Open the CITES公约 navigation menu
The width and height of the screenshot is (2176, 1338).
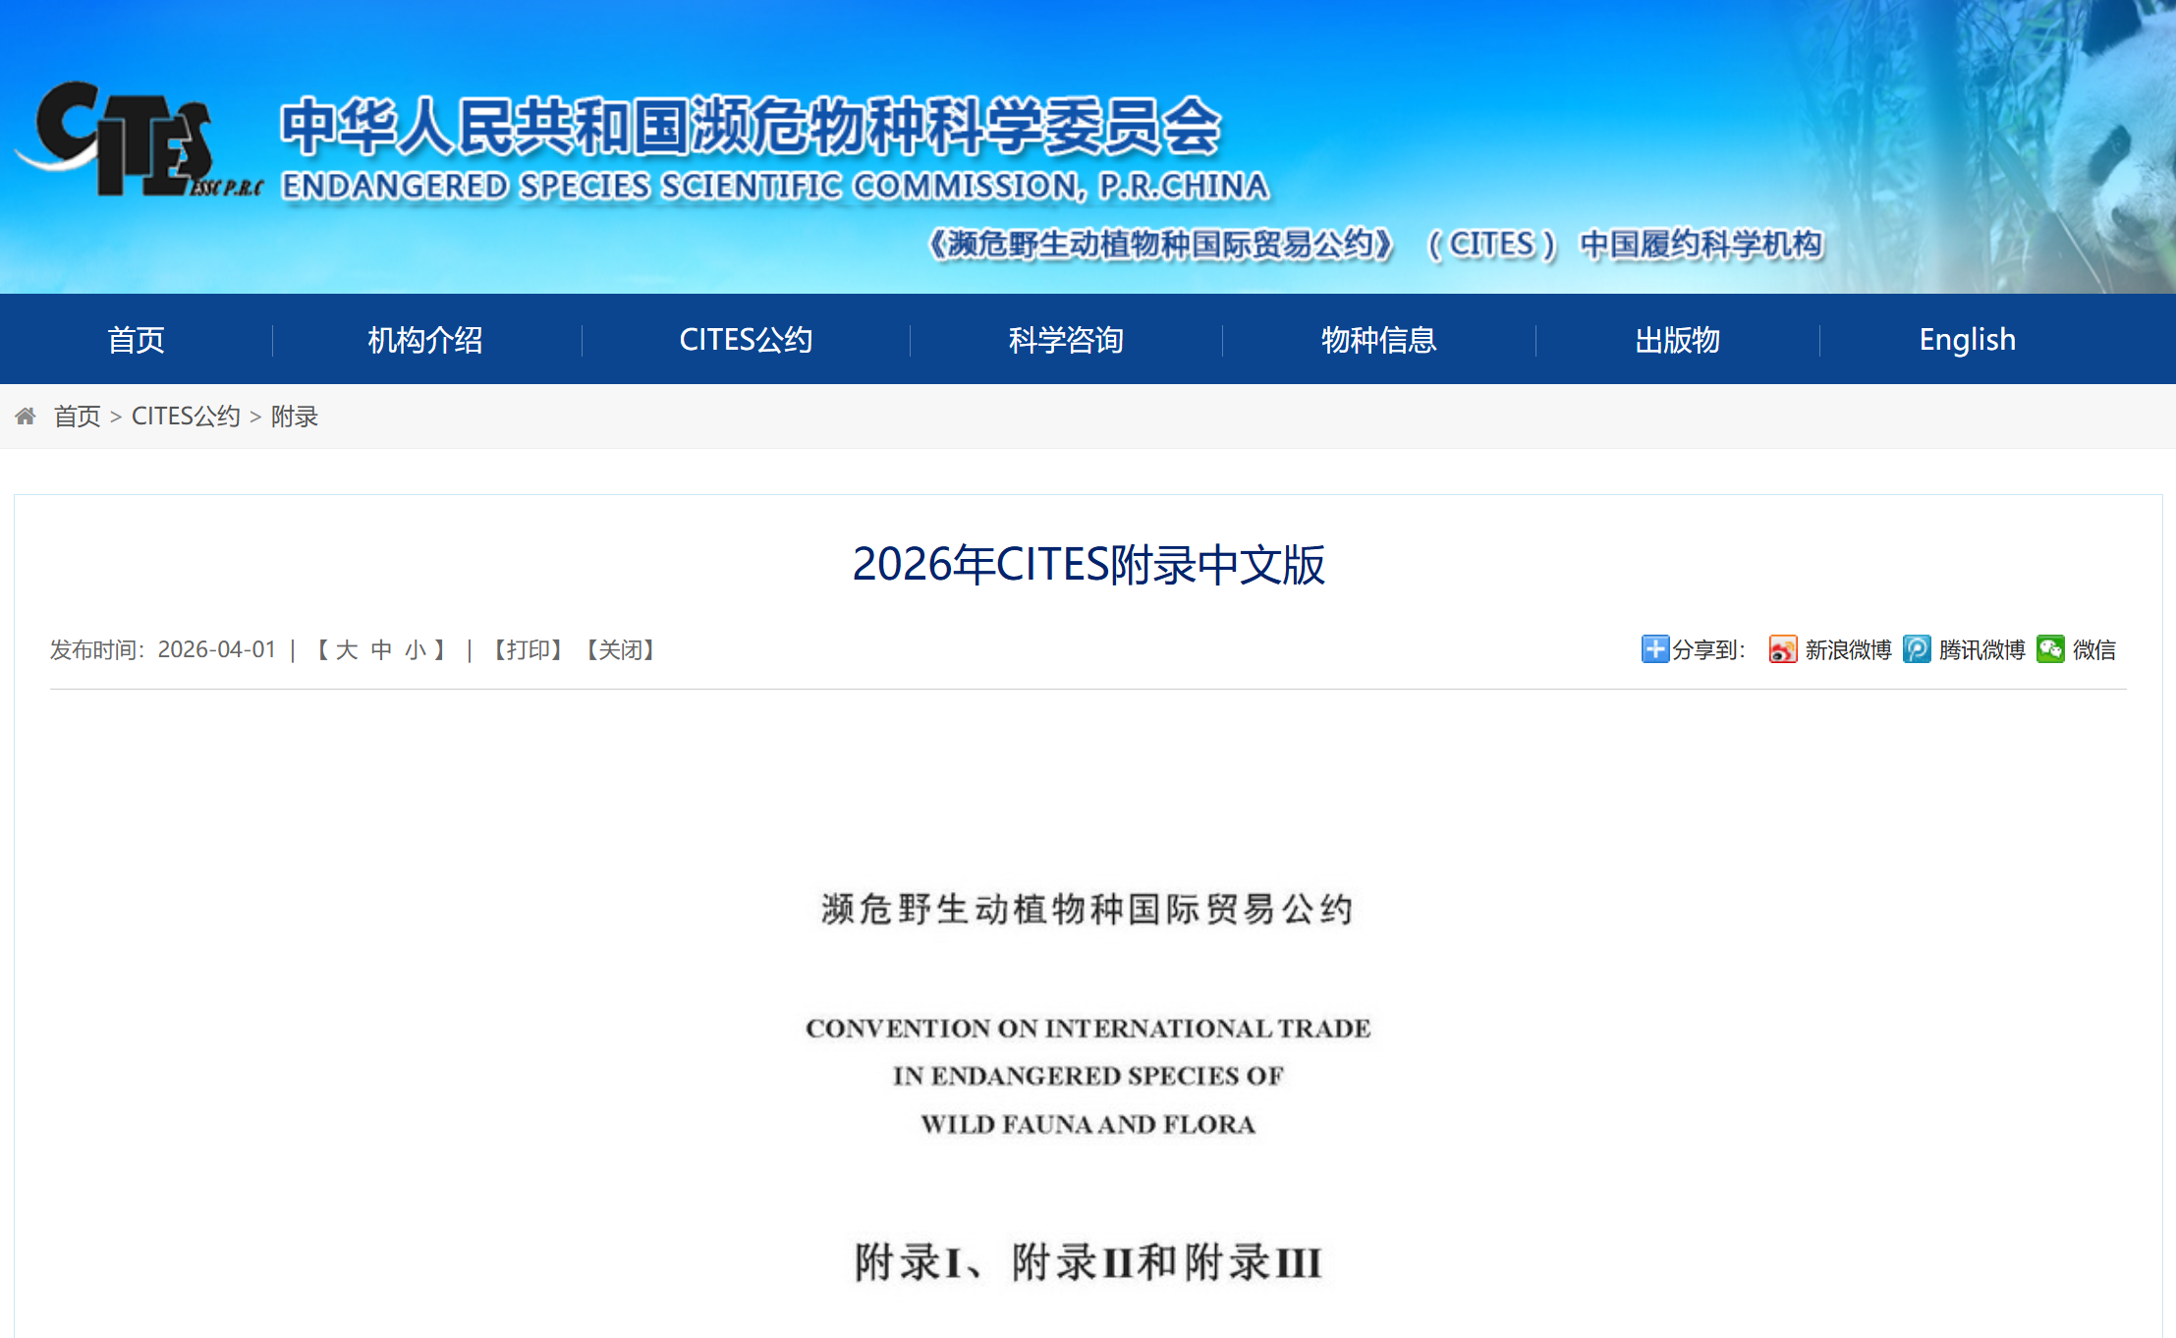point(746,340)
